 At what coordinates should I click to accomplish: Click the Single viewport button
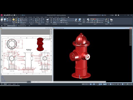coord(64,22)
